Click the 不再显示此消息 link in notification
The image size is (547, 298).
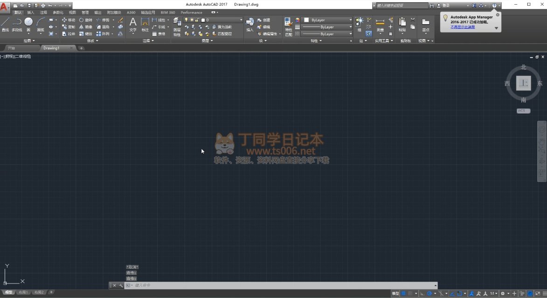(463, 27)
